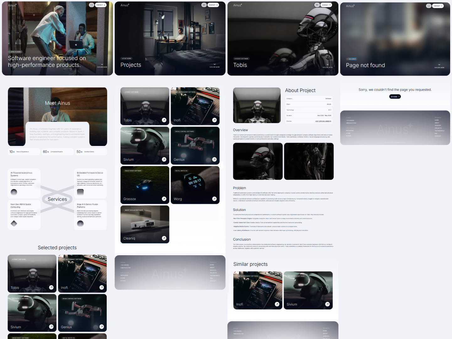Click Contact button on the home page header
The image size is (452, 339).
click(100, 5)
